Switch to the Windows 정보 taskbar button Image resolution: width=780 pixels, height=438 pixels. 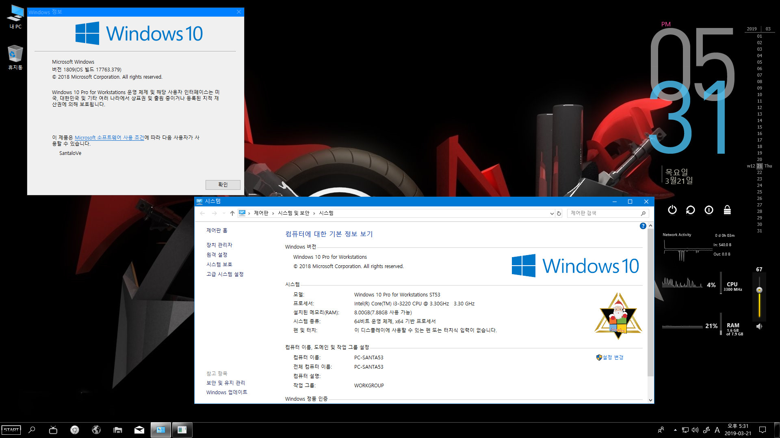click(x=182, y=430)
